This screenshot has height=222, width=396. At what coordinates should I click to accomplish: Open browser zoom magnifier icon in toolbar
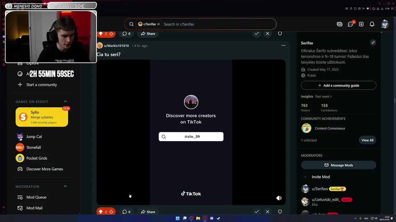pyautogui.click(x=347, y=9)
